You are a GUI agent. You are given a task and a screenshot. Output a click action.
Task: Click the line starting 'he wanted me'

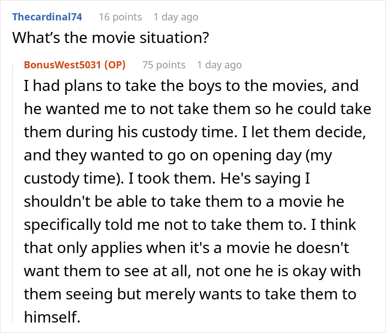197,109
